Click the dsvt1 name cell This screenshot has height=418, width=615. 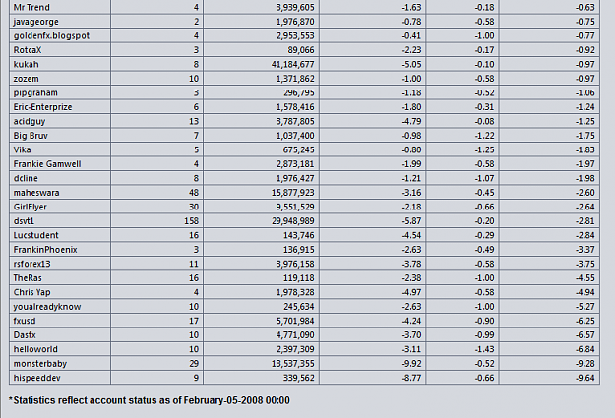coord(24,221)
